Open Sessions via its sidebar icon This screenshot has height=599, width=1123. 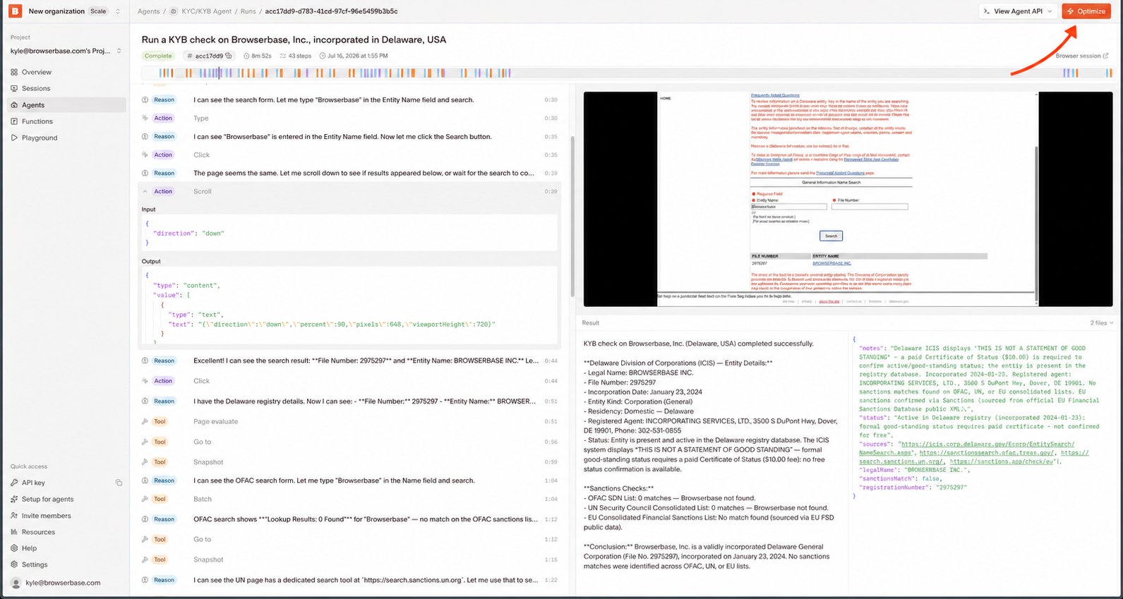point(14,88)
